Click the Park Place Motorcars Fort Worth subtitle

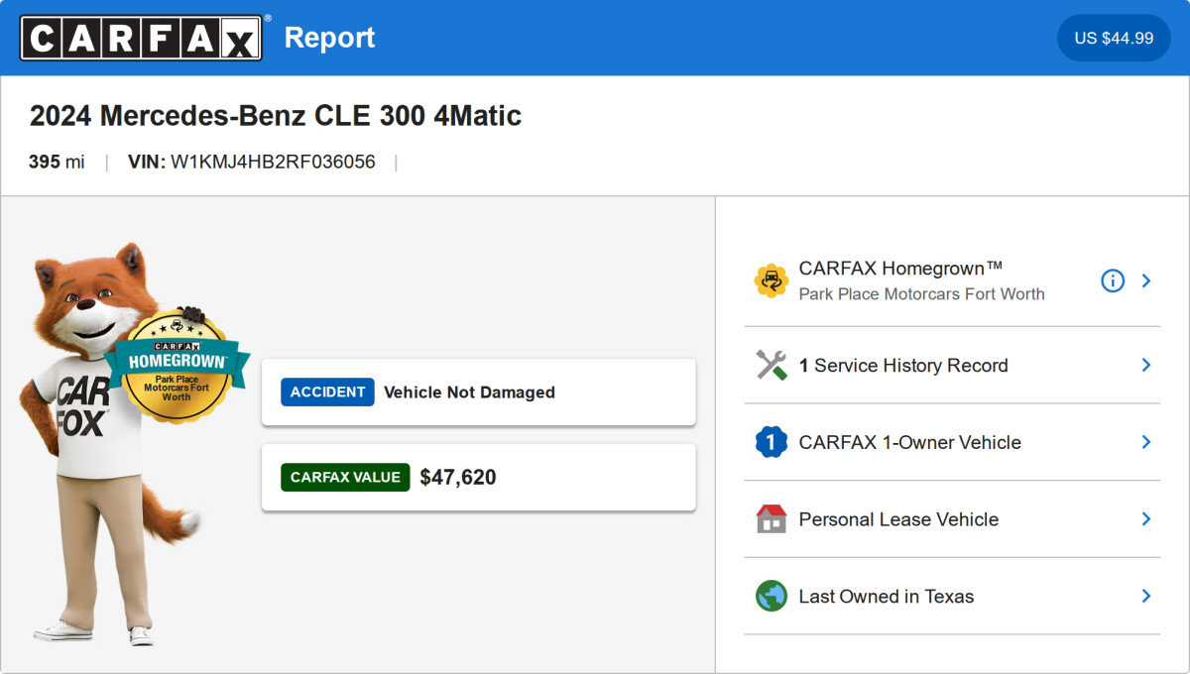[921, 294]
